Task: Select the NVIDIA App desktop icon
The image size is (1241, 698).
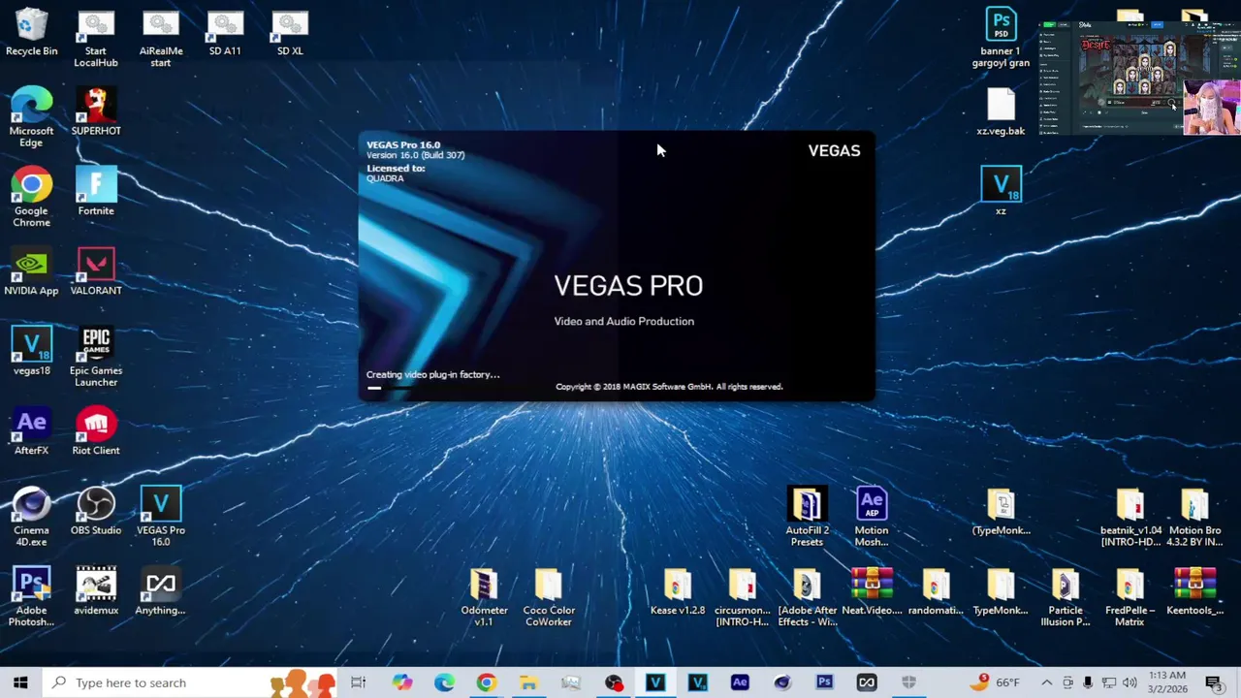Action: pyautogui.click(x=31, y=271)
